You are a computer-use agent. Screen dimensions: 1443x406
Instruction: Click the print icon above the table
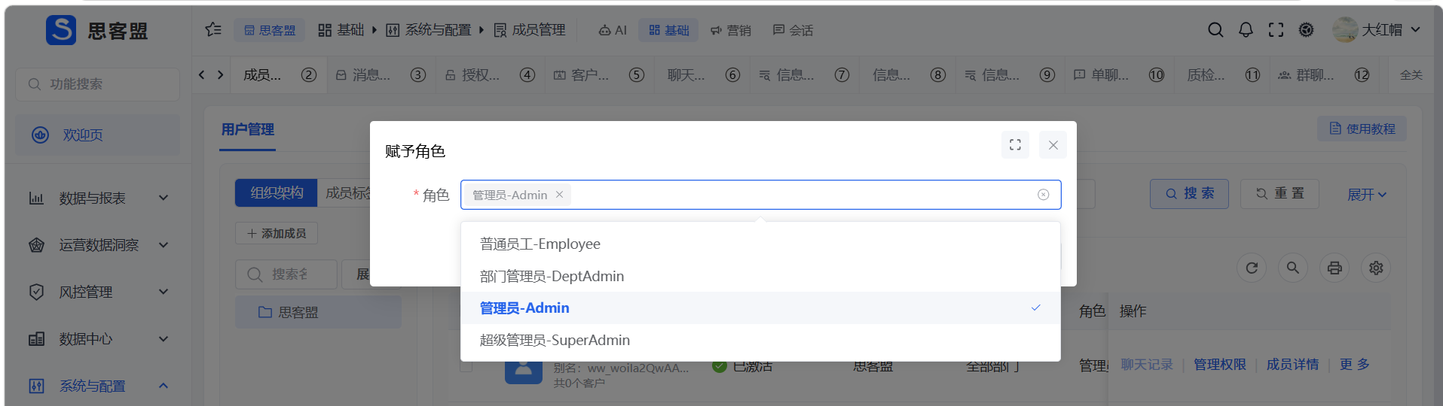1334,268
